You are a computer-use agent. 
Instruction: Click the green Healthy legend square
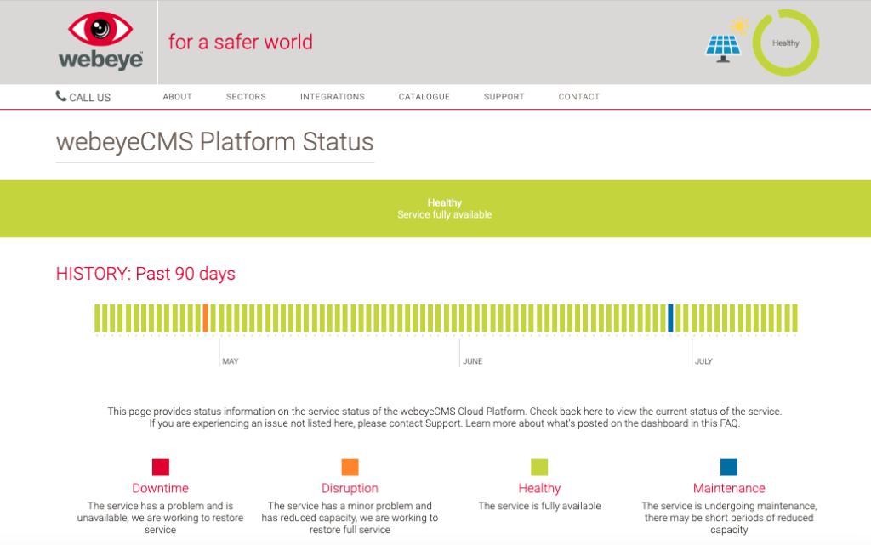point(539,467)
